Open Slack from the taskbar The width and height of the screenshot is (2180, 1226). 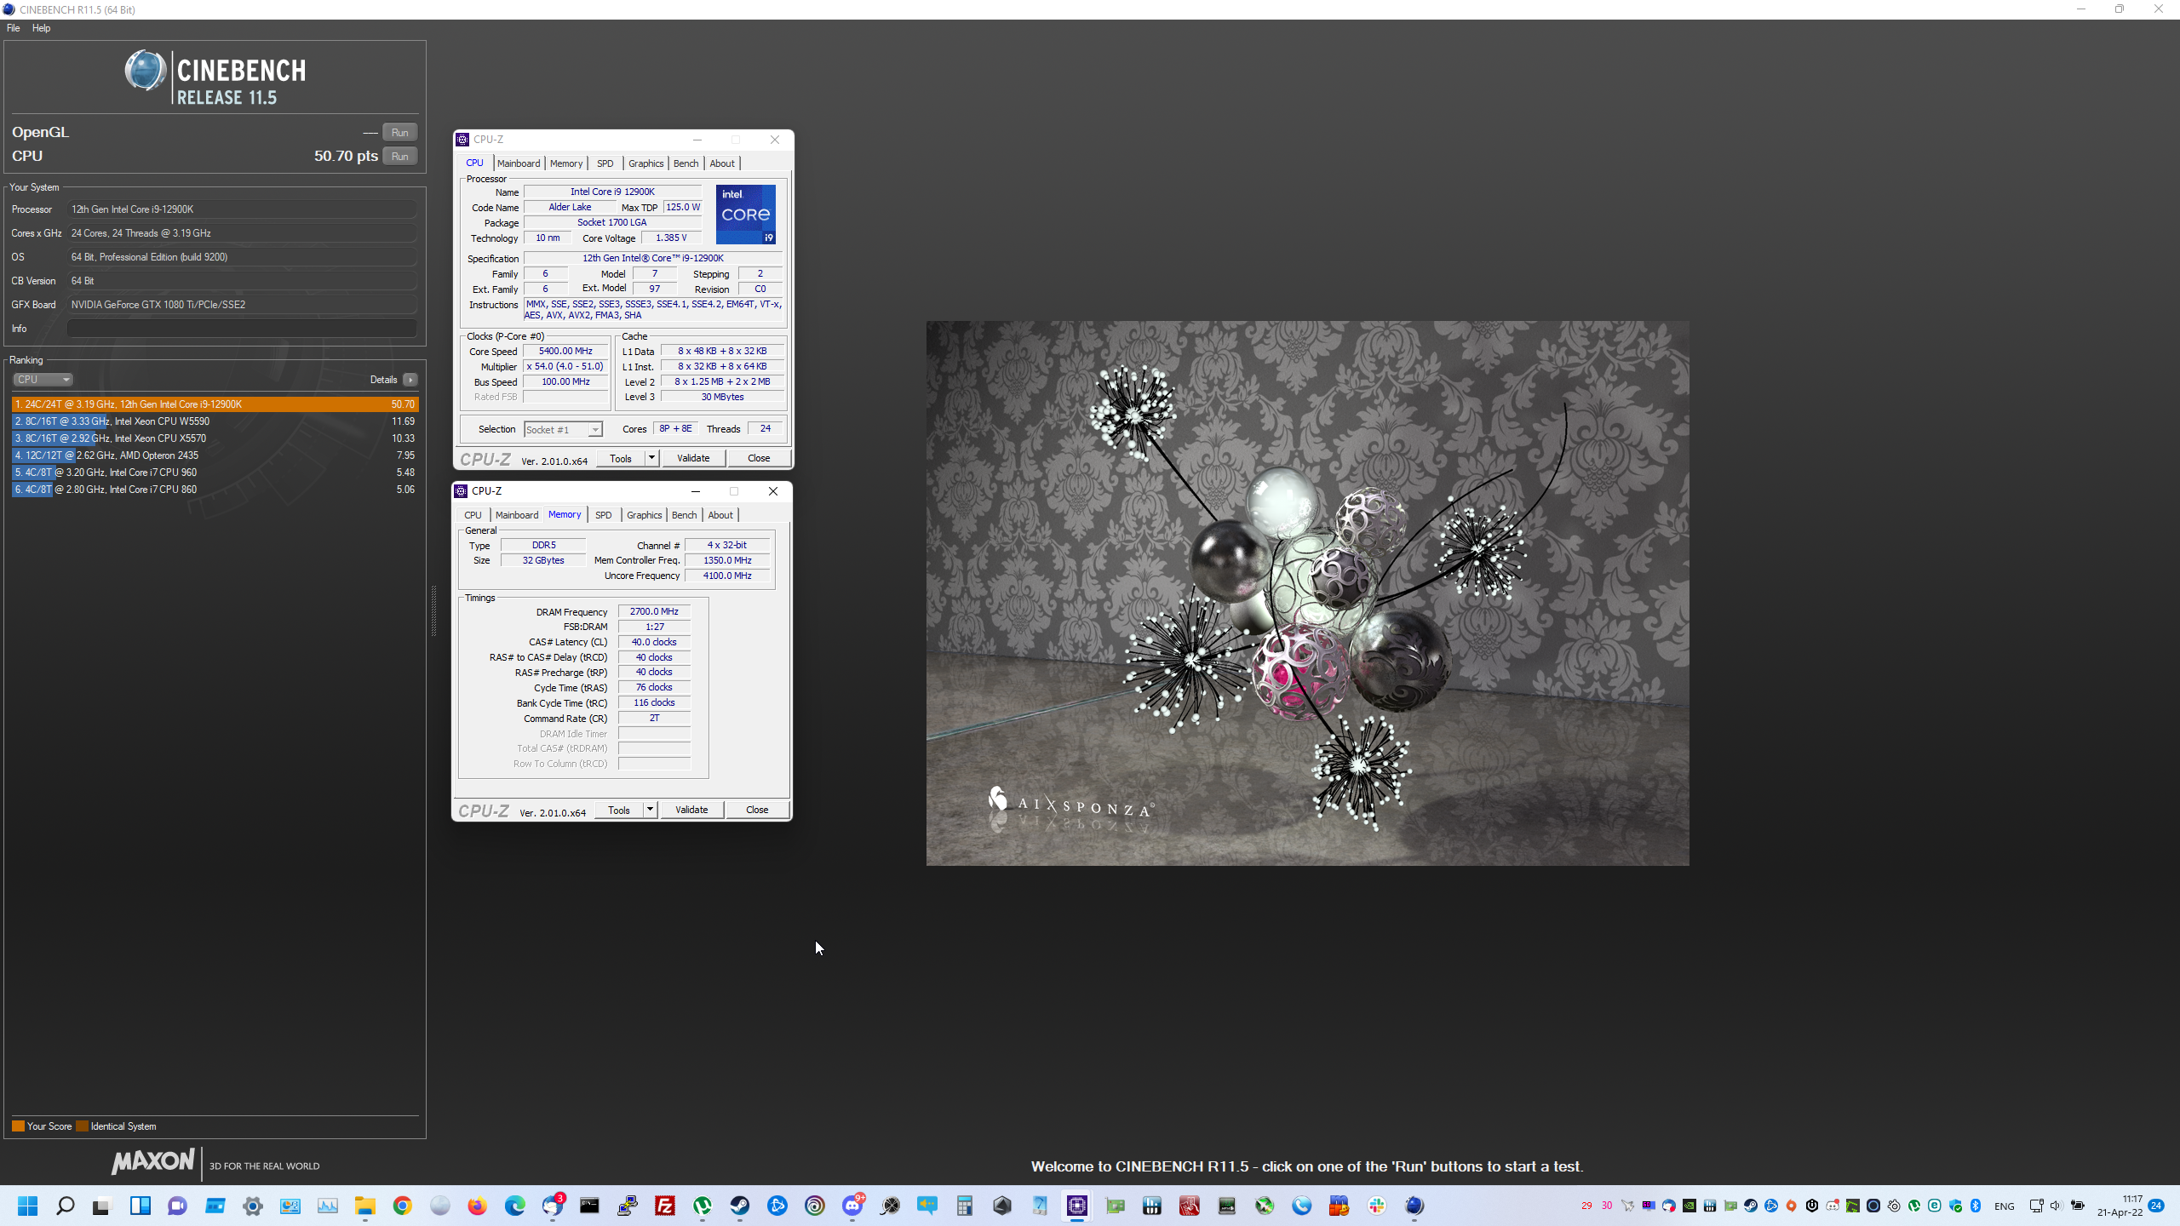[x=1377, y=1206]
